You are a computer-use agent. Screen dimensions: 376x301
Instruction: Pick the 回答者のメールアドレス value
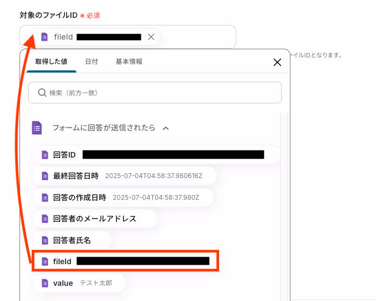pos(94,219)
